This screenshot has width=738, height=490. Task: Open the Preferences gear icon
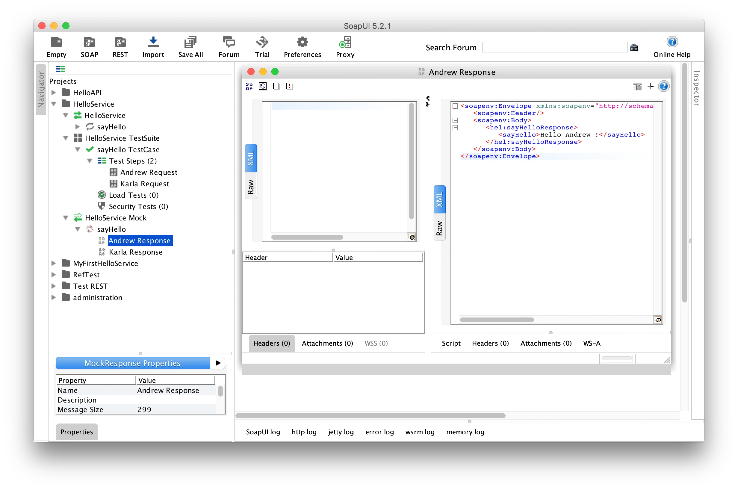coord(302,42)
